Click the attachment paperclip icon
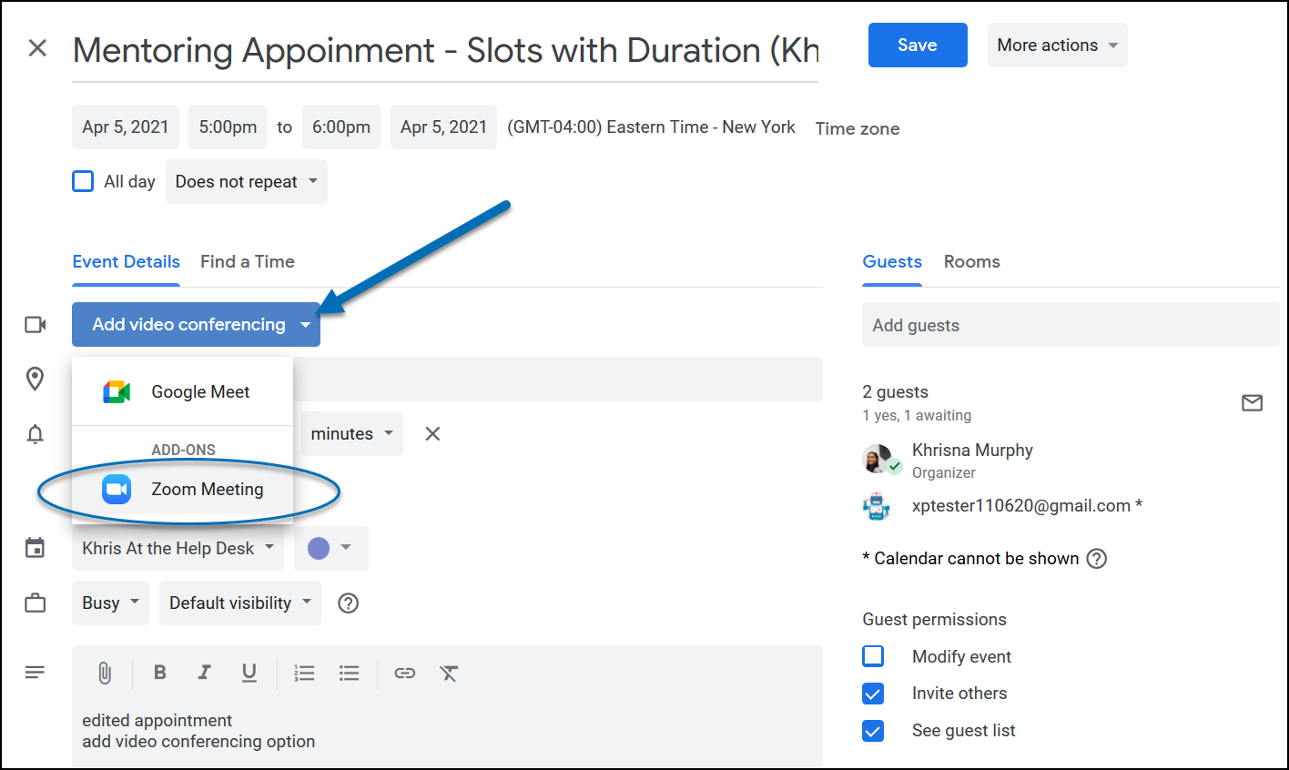 pyautogui.click(x=105, y=673)
